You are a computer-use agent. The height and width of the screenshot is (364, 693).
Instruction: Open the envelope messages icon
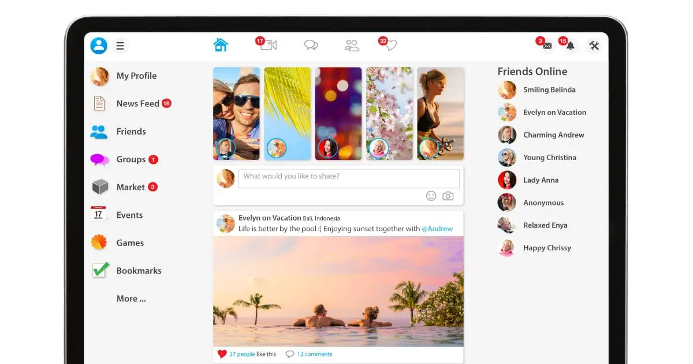point(546,45)
